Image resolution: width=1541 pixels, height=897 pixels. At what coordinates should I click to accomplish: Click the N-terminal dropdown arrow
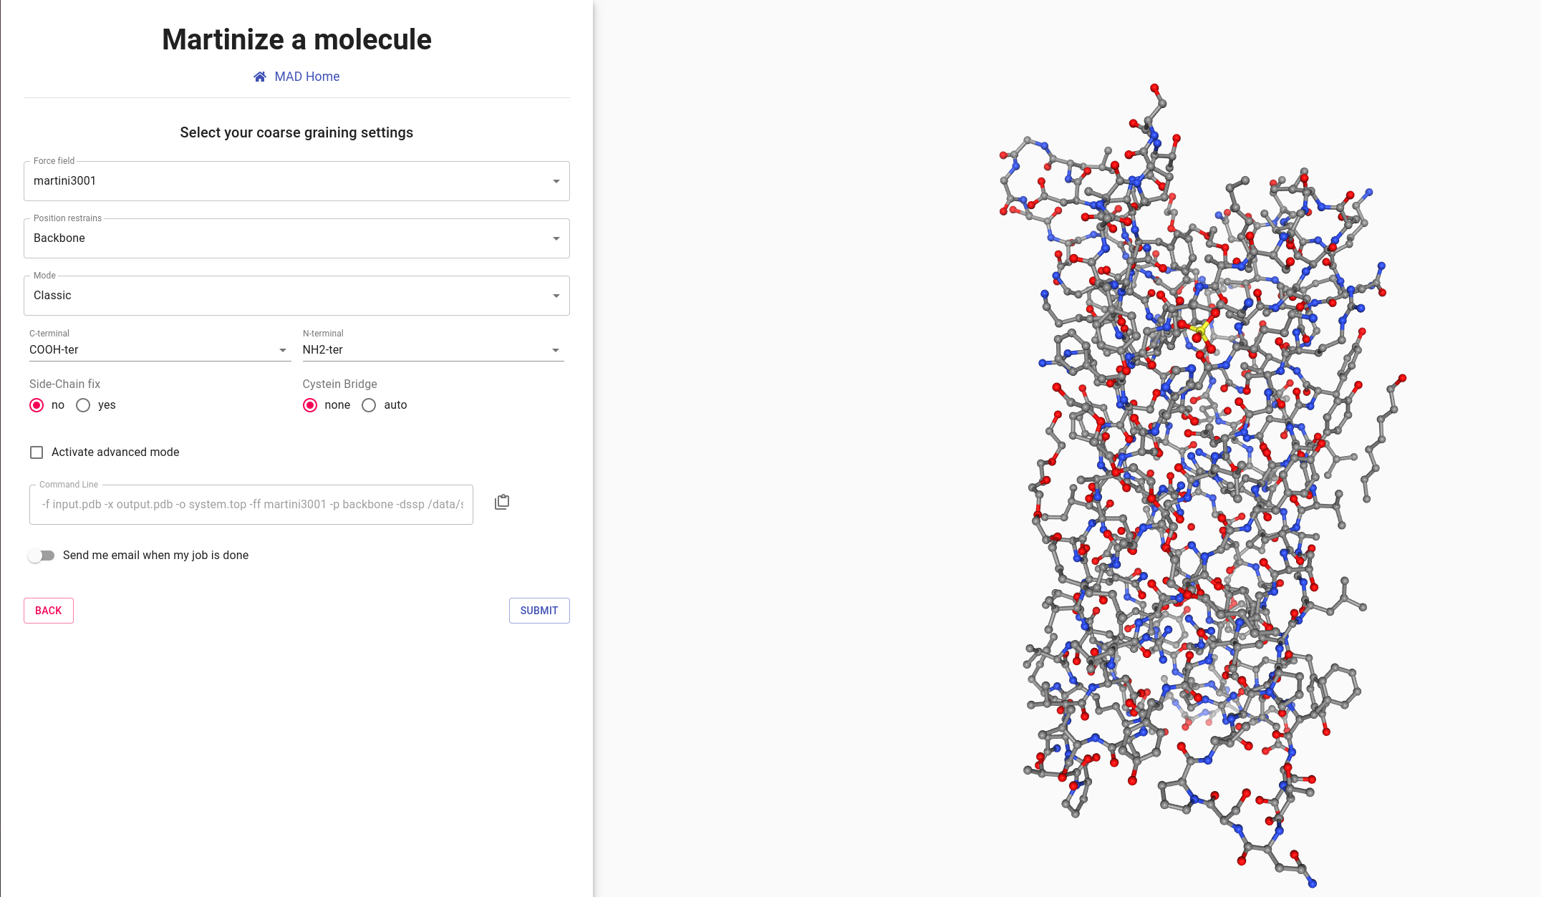point(556,350)
